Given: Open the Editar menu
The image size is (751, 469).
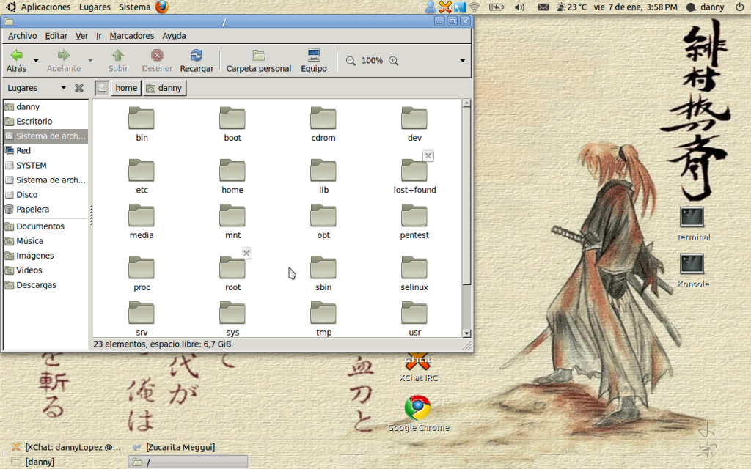Looking at the screenshot, I should point(56,36).
